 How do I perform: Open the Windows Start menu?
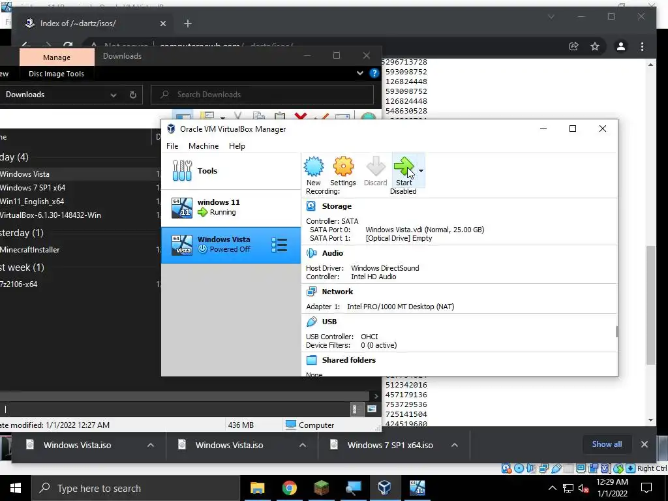[16, 488]
